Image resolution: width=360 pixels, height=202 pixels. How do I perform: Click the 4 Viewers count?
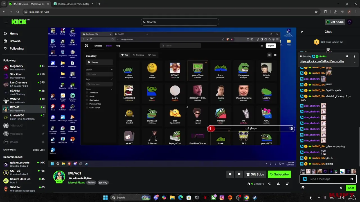tap(256, 184)
